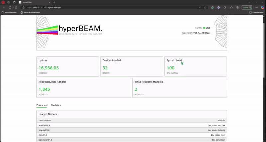The width and height of the screenshot is (266, 142).
Task: Open the workspaces icon in title bar
Action: [x=9, y=2]
